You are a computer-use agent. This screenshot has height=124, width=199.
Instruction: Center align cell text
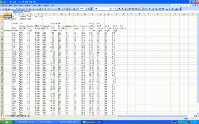[x=133, y=9]
